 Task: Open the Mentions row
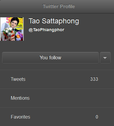click(57, 98)
